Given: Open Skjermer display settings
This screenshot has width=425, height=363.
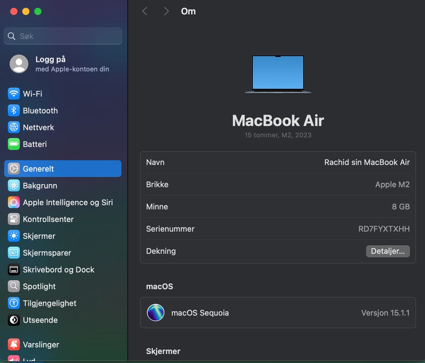Looking at the screenshot, I should pos(39,236).
